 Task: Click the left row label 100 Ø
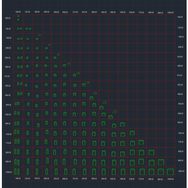(x=8, y=18)
